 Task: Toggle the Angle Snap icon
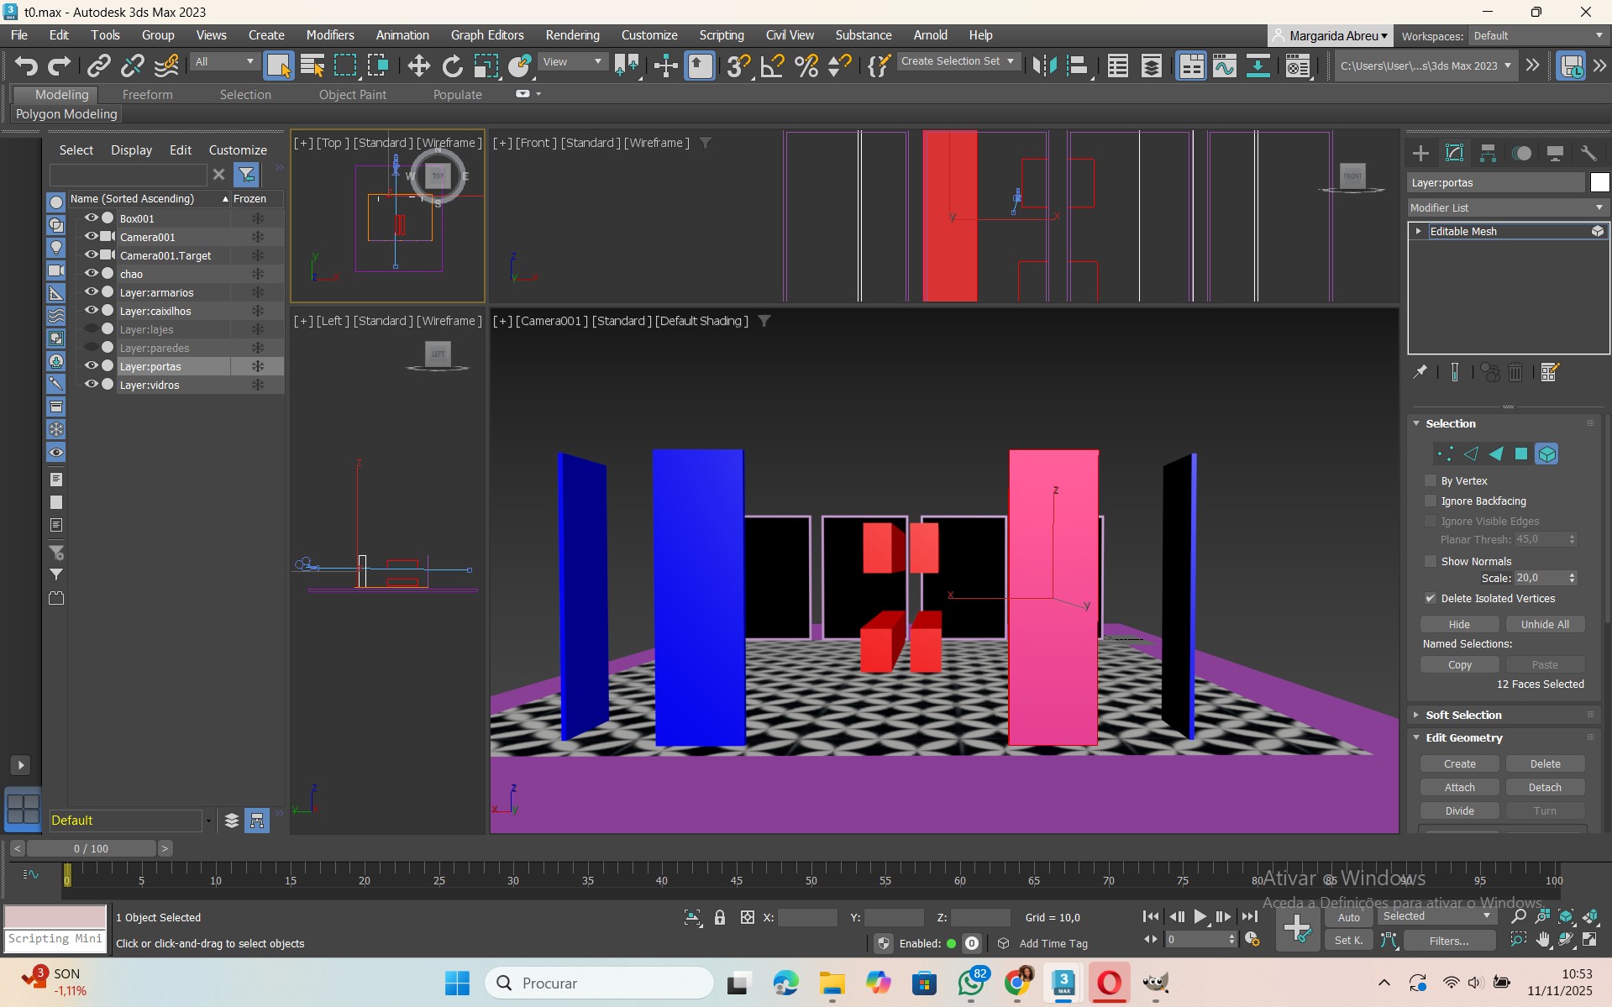click(772, 66)
